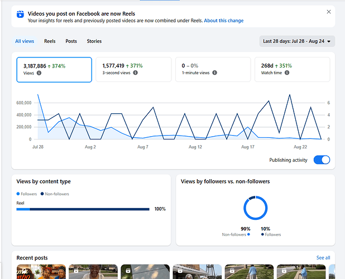Click the 10% Followers label
This screenshot has height=279, width=345.
[271, 232]
